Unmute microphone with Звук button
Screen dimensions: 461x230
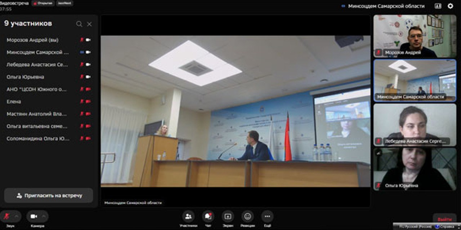[7, 216]
